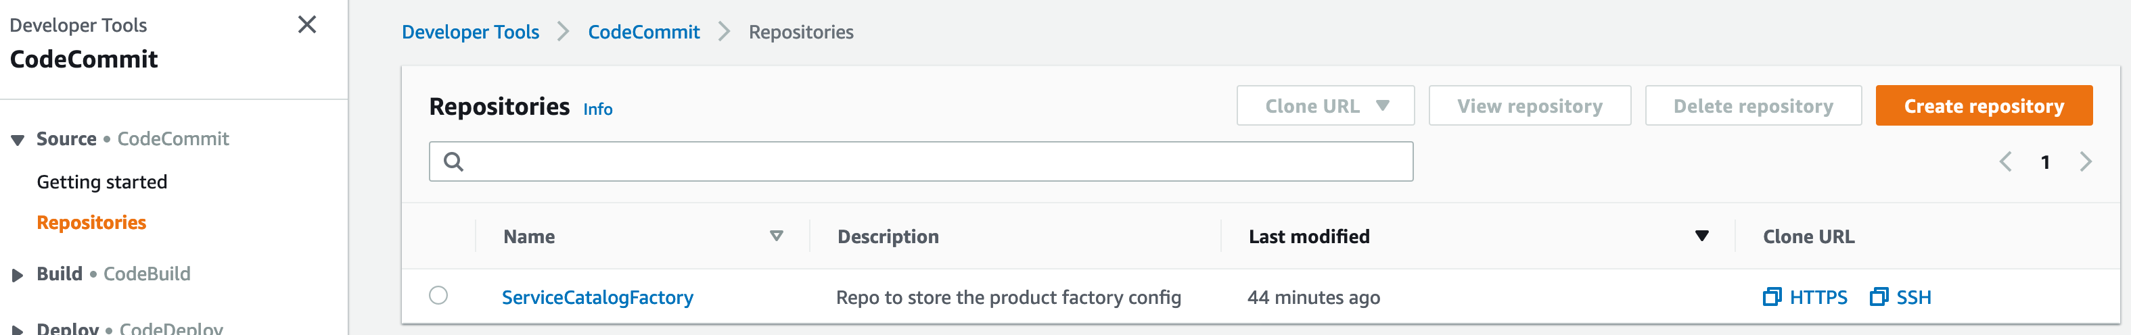Open Getting started in sidebar
The image size is (2131, 335).
101,182
